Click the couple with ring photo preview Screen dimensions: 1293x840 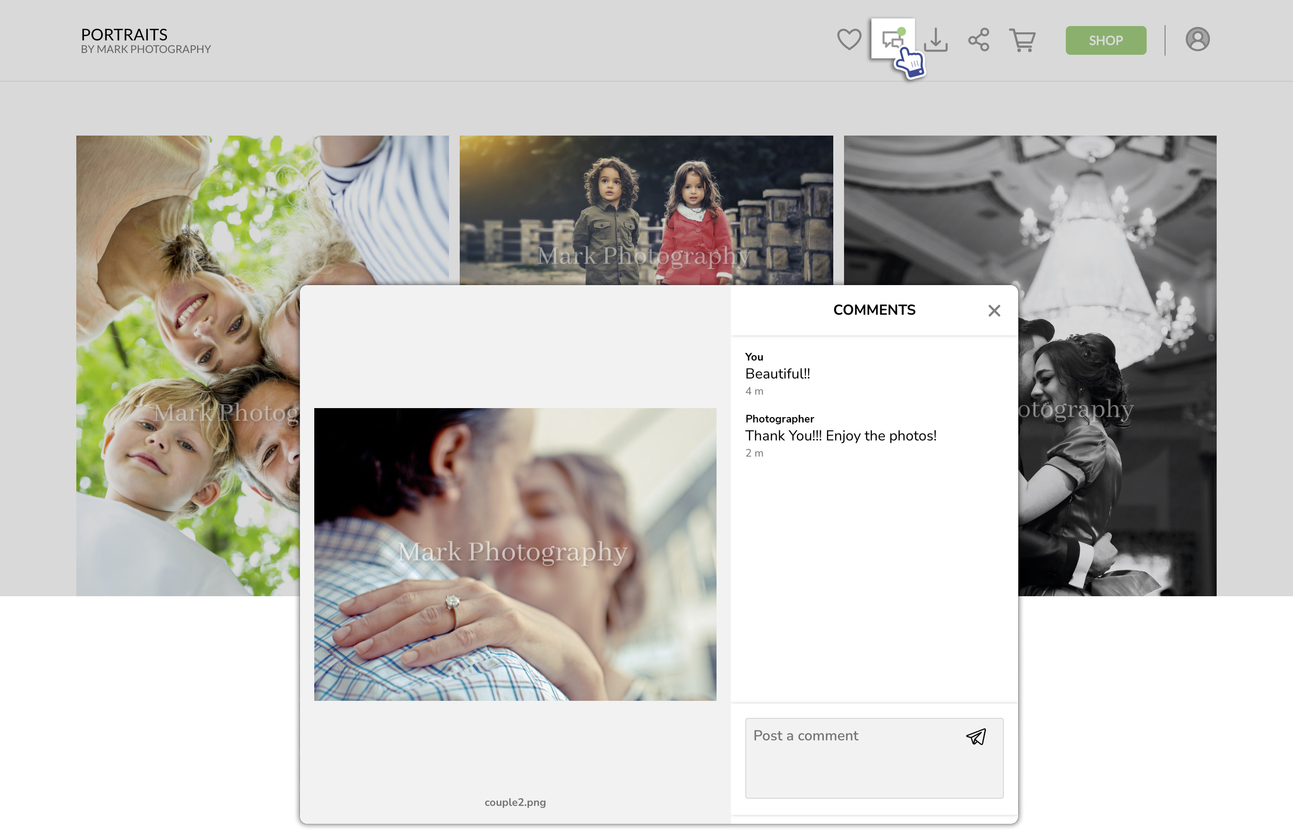click(515, 554)
